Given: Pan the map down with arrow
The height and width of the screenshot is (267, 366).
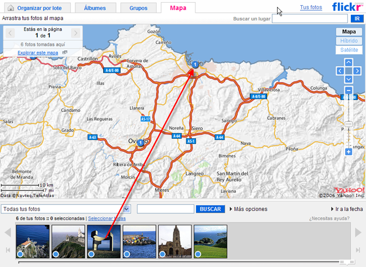Looking at the screenshot, I should pyautogui.click(x=349, y=79).
